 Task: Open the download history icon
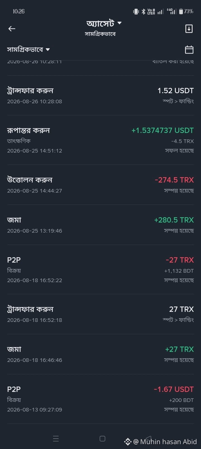pos(189,29)
